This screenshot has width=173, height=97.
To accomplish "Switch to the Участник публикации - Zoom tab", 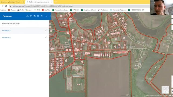I will point(12,2).
